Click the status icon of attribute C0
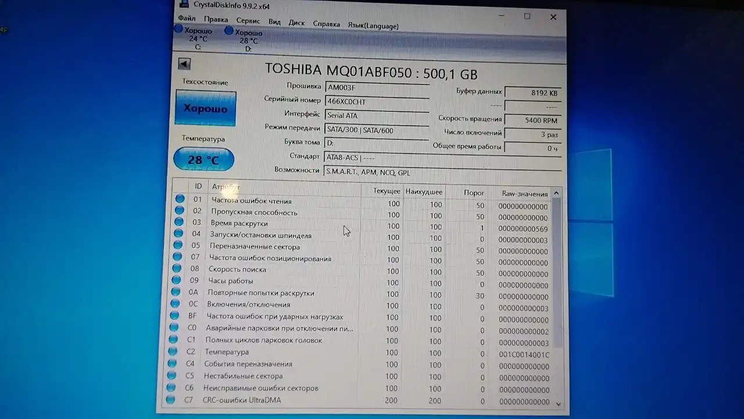Image resolution: width=744 pixels, height=419 pixels. [x=174, y=327]
